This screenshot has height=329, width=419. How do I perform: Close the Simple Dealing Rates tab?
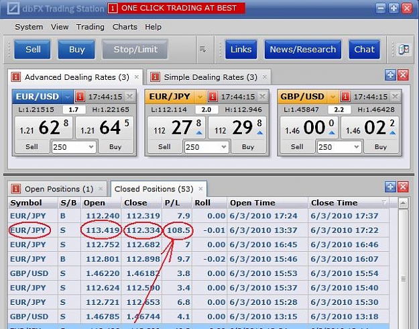tap(265, 77)
